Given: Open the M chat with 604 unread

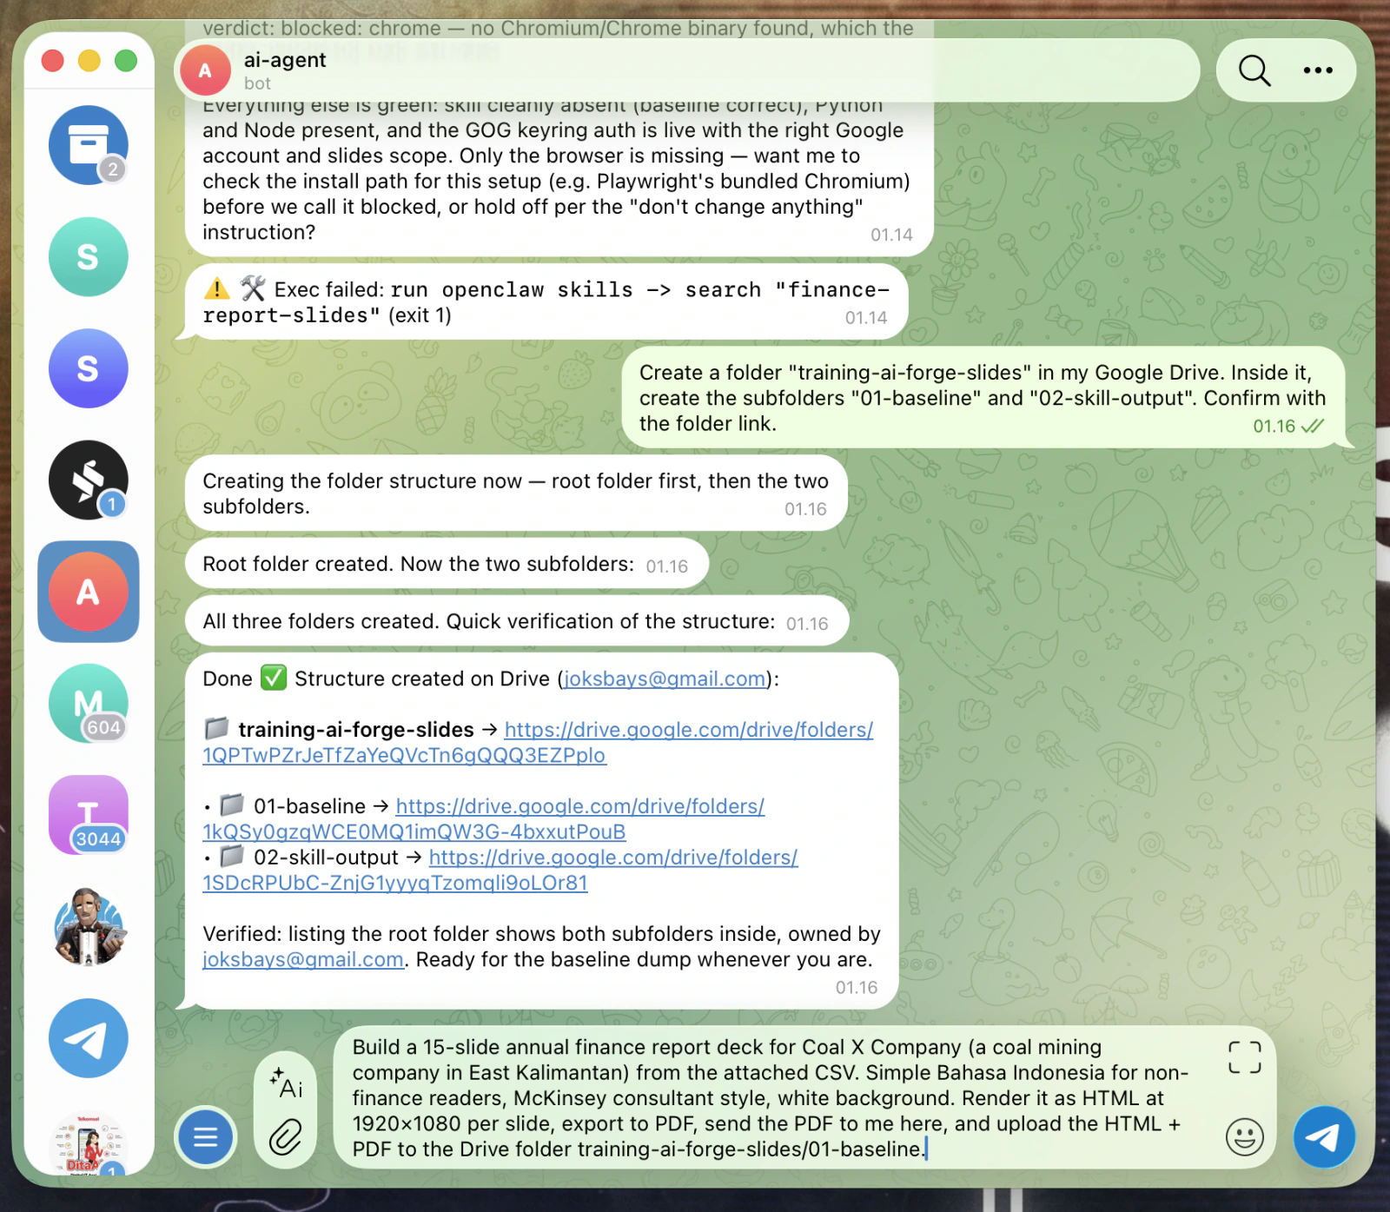Looking at the screenshot, I should [88, 703].
